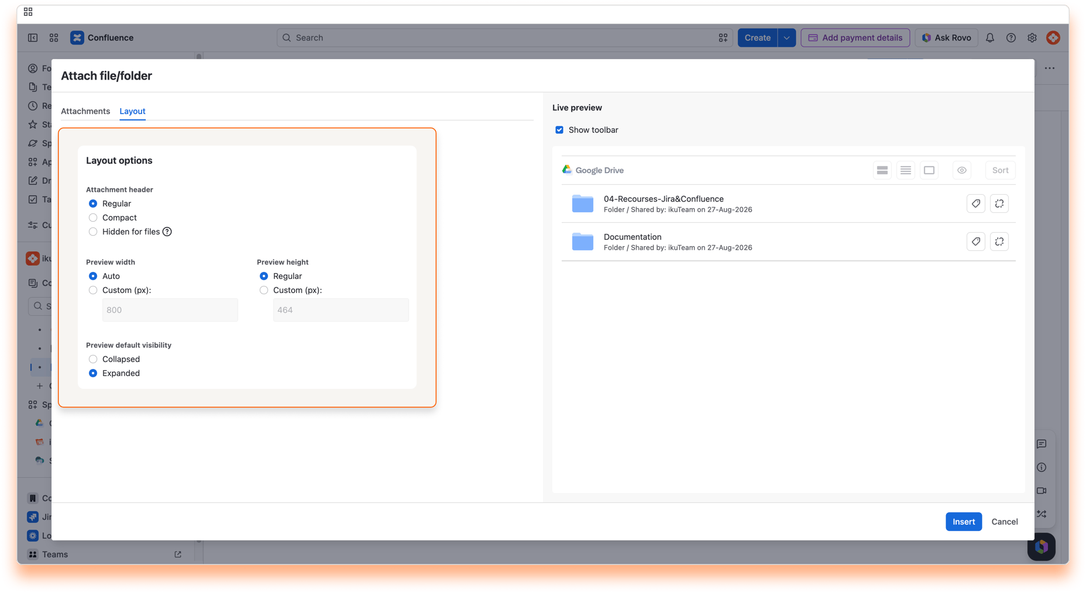Select the Layout tab
The image size is (1086, 593).
(x=132, y=111)
